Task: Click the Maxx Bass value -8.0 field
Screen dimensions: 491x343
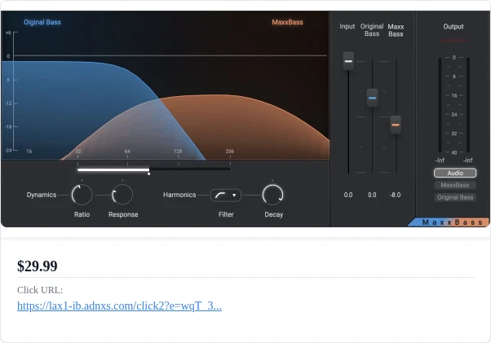Action: tap(396, 195)
